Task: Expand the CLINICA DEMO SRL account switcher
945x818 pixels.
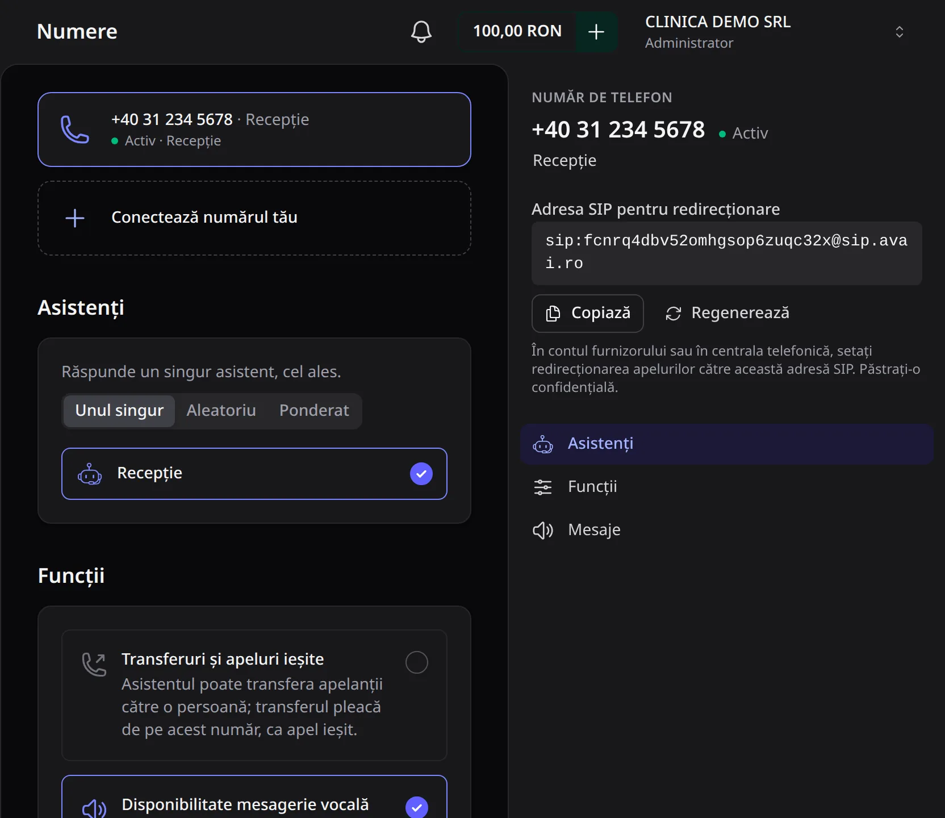Action: (899, 32)
